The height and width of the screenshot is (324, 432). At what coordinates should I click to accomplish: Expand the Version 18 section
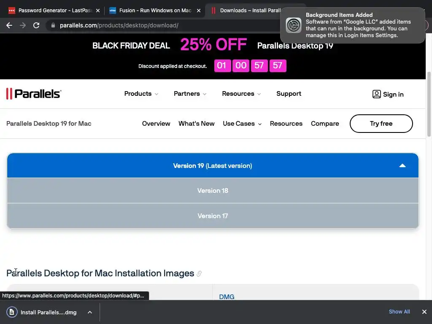coord(213,191)
